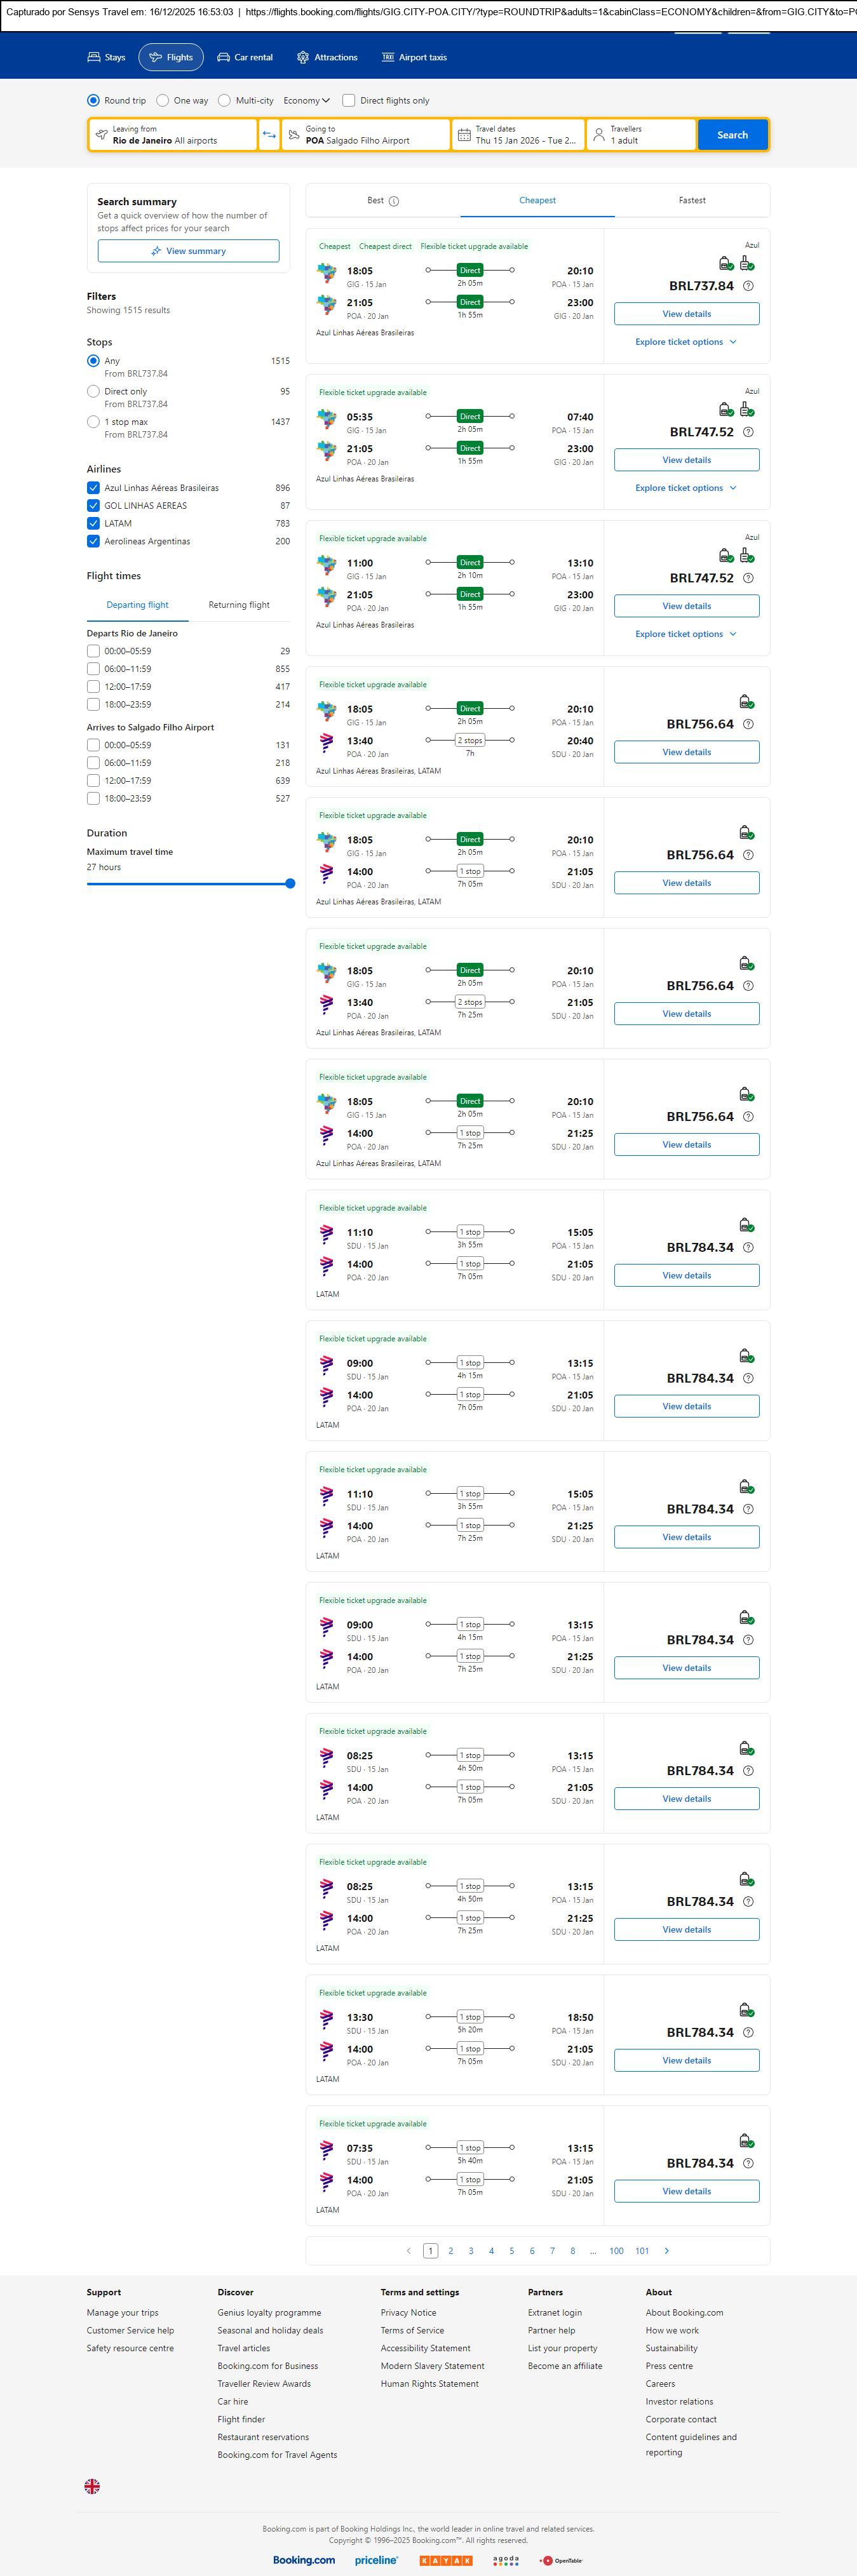Switch to the Fastest sorting tab

[692, 201]
